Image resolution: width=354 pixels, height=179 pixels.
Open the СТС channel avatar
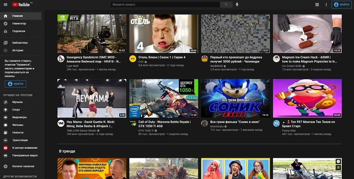pyautogui.click(x=133, y=58)
